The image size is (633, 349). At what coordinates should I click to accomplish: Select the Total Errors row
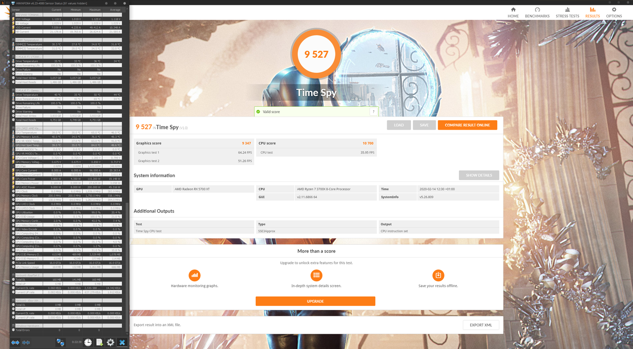point(67,330)
